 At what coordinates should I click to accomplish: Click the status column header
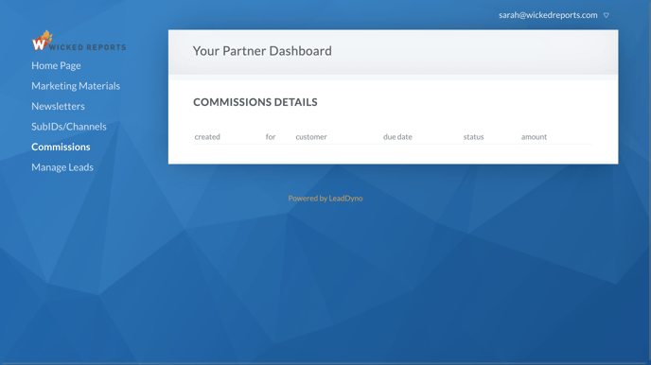[x=473, y=137]
